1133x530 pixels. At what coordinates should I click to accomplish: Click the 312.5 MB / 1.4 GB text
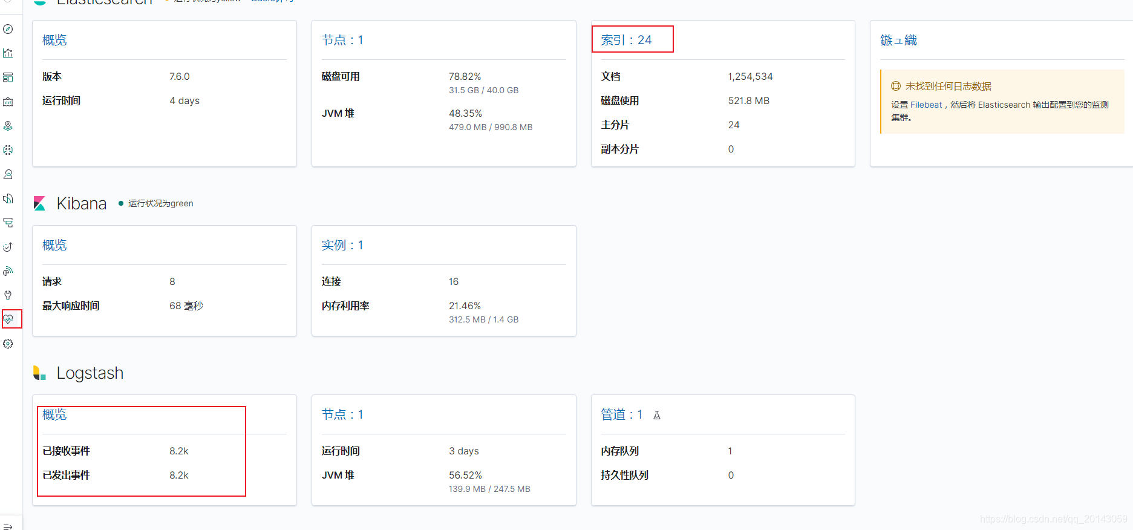click(484, 319)
